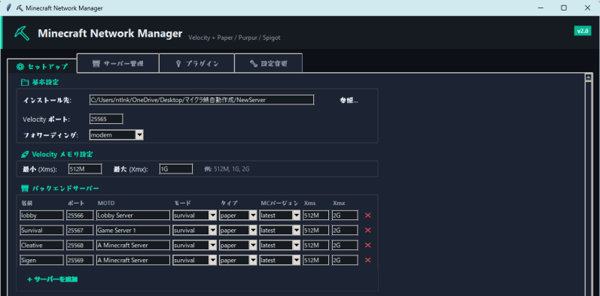Click the インストール先 path field
Image resolution: width=600 pixels, height=296 pixels.
202,100
